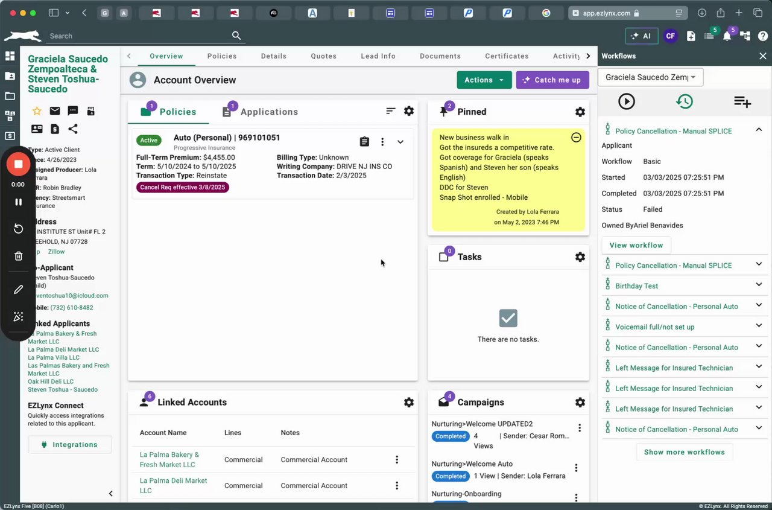Click the org hierarchy icon in top bar
This screenshot has width=772, height=510.
pyautogui.click(x=745, y=36)
